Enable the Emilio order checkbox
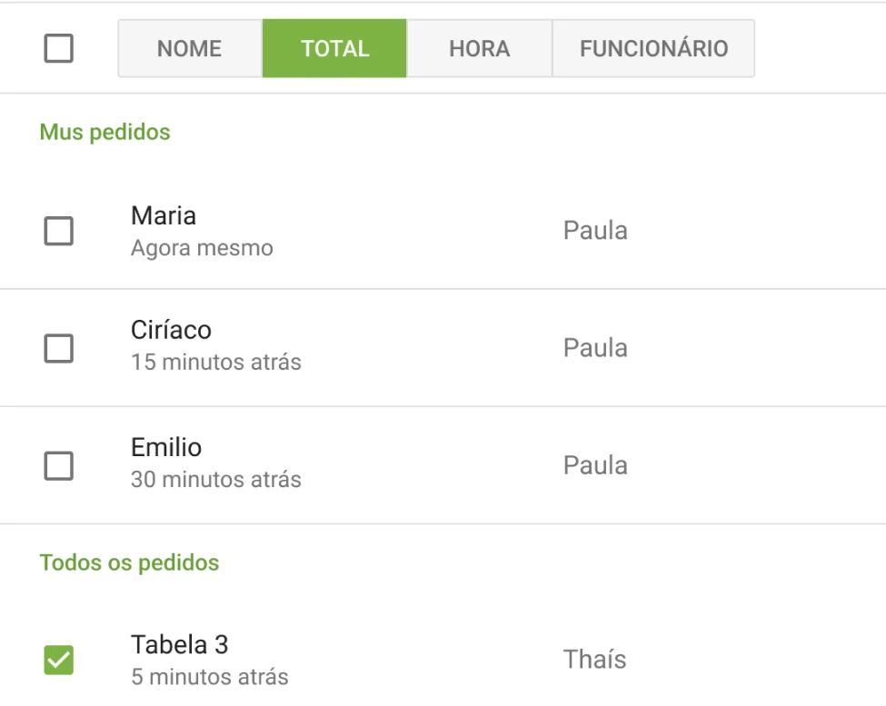 [x=58, y=465]
